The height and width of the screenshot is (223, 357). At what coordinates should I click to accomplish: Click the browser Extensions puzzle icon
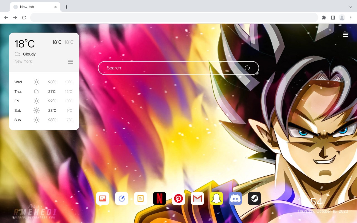point(324,18)
